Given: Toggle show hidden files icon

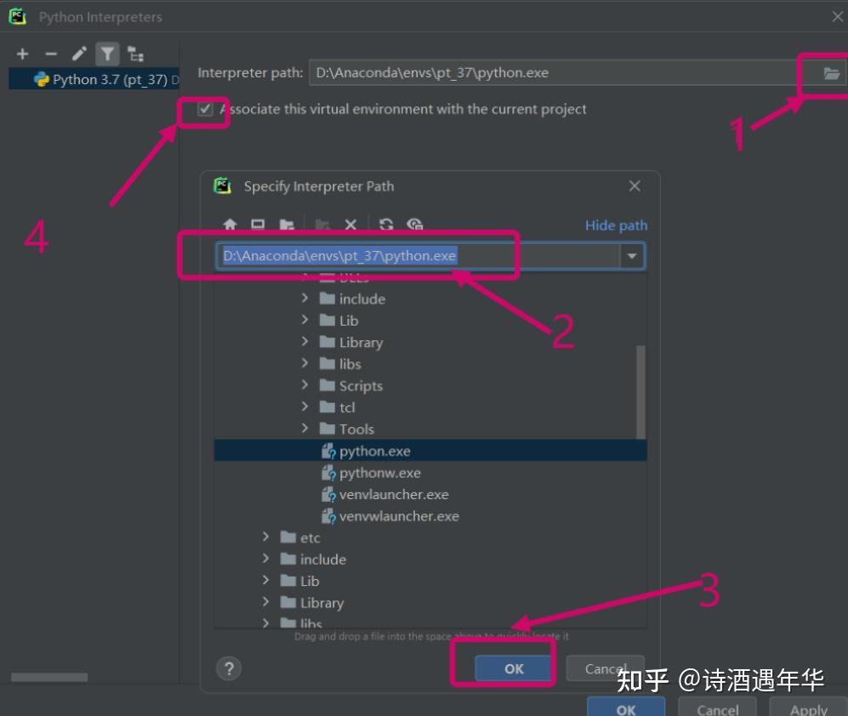Looking at the screenshot, I should coord(415,224).
